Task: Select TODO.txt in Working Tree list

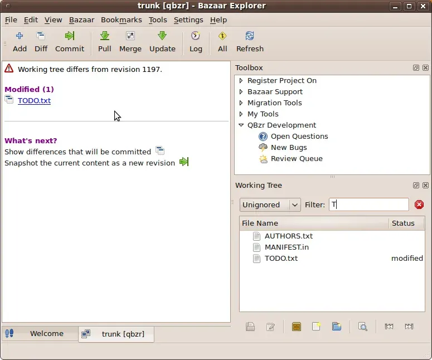Action: pos(281,259)
